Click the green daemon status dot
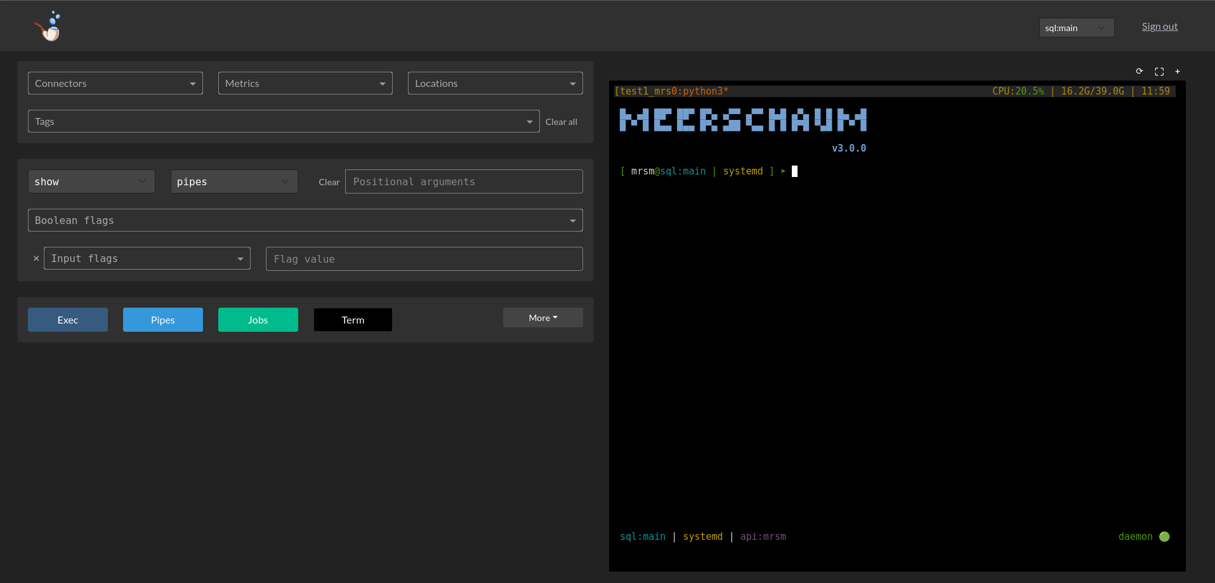1215x583 pixels. 1164,537
